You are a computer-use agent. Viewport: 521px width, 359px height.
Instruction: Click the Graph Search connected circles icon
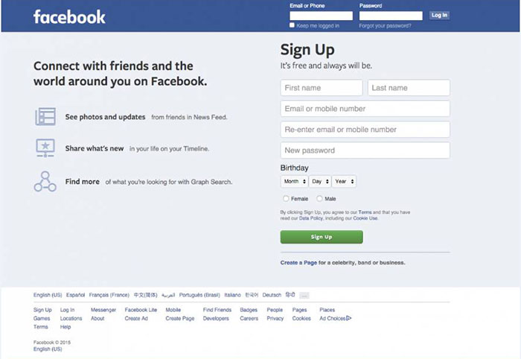pos(45,182)
